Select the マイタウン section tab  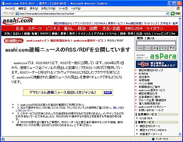point(154,29)
